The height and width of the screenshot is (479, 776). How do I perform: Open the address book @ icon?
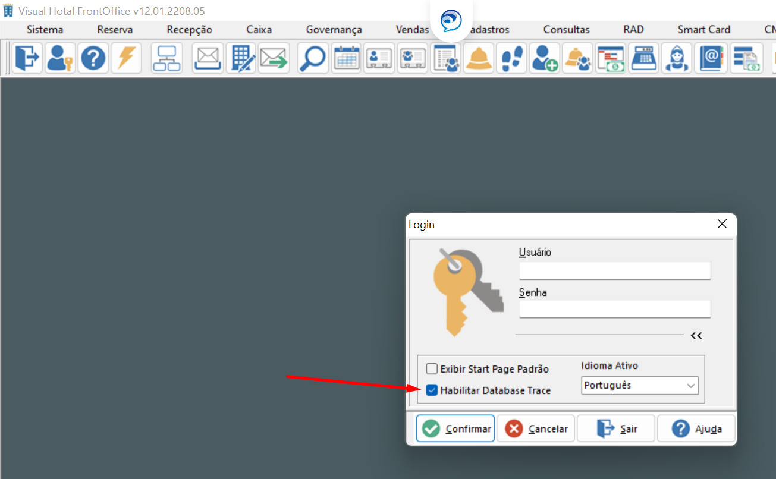coord(710,58)
